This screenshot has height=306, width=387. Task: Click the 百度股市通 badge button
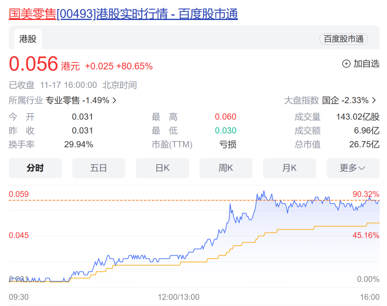[x=344, y=39]
